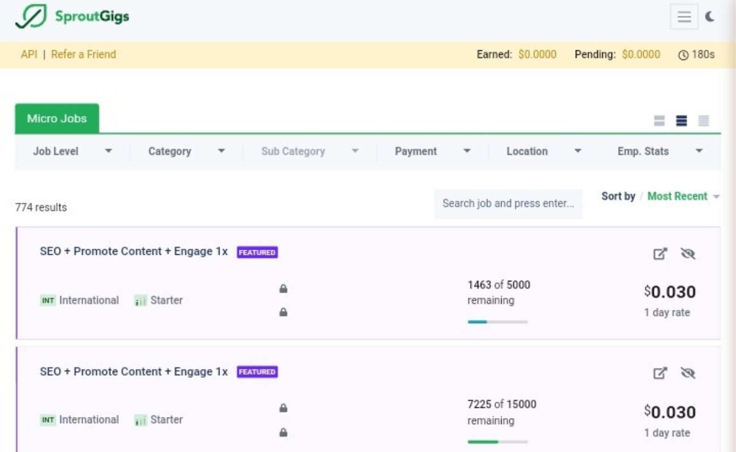
Task: Click FEATURED badge on the 1463-remaining job
Action: 257,253
